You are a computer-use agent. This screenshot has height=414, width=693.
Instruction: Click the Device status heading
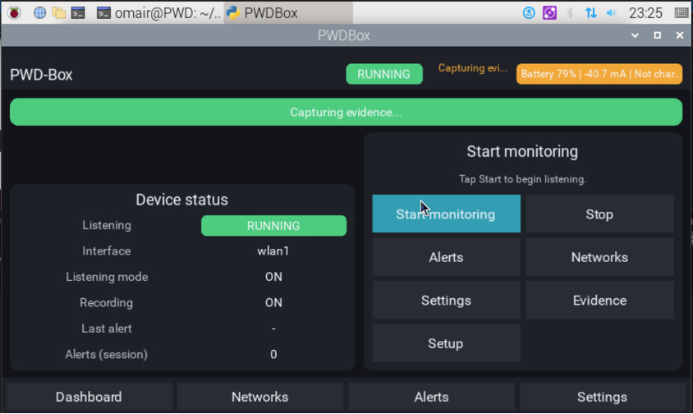(x=181, y=200)
